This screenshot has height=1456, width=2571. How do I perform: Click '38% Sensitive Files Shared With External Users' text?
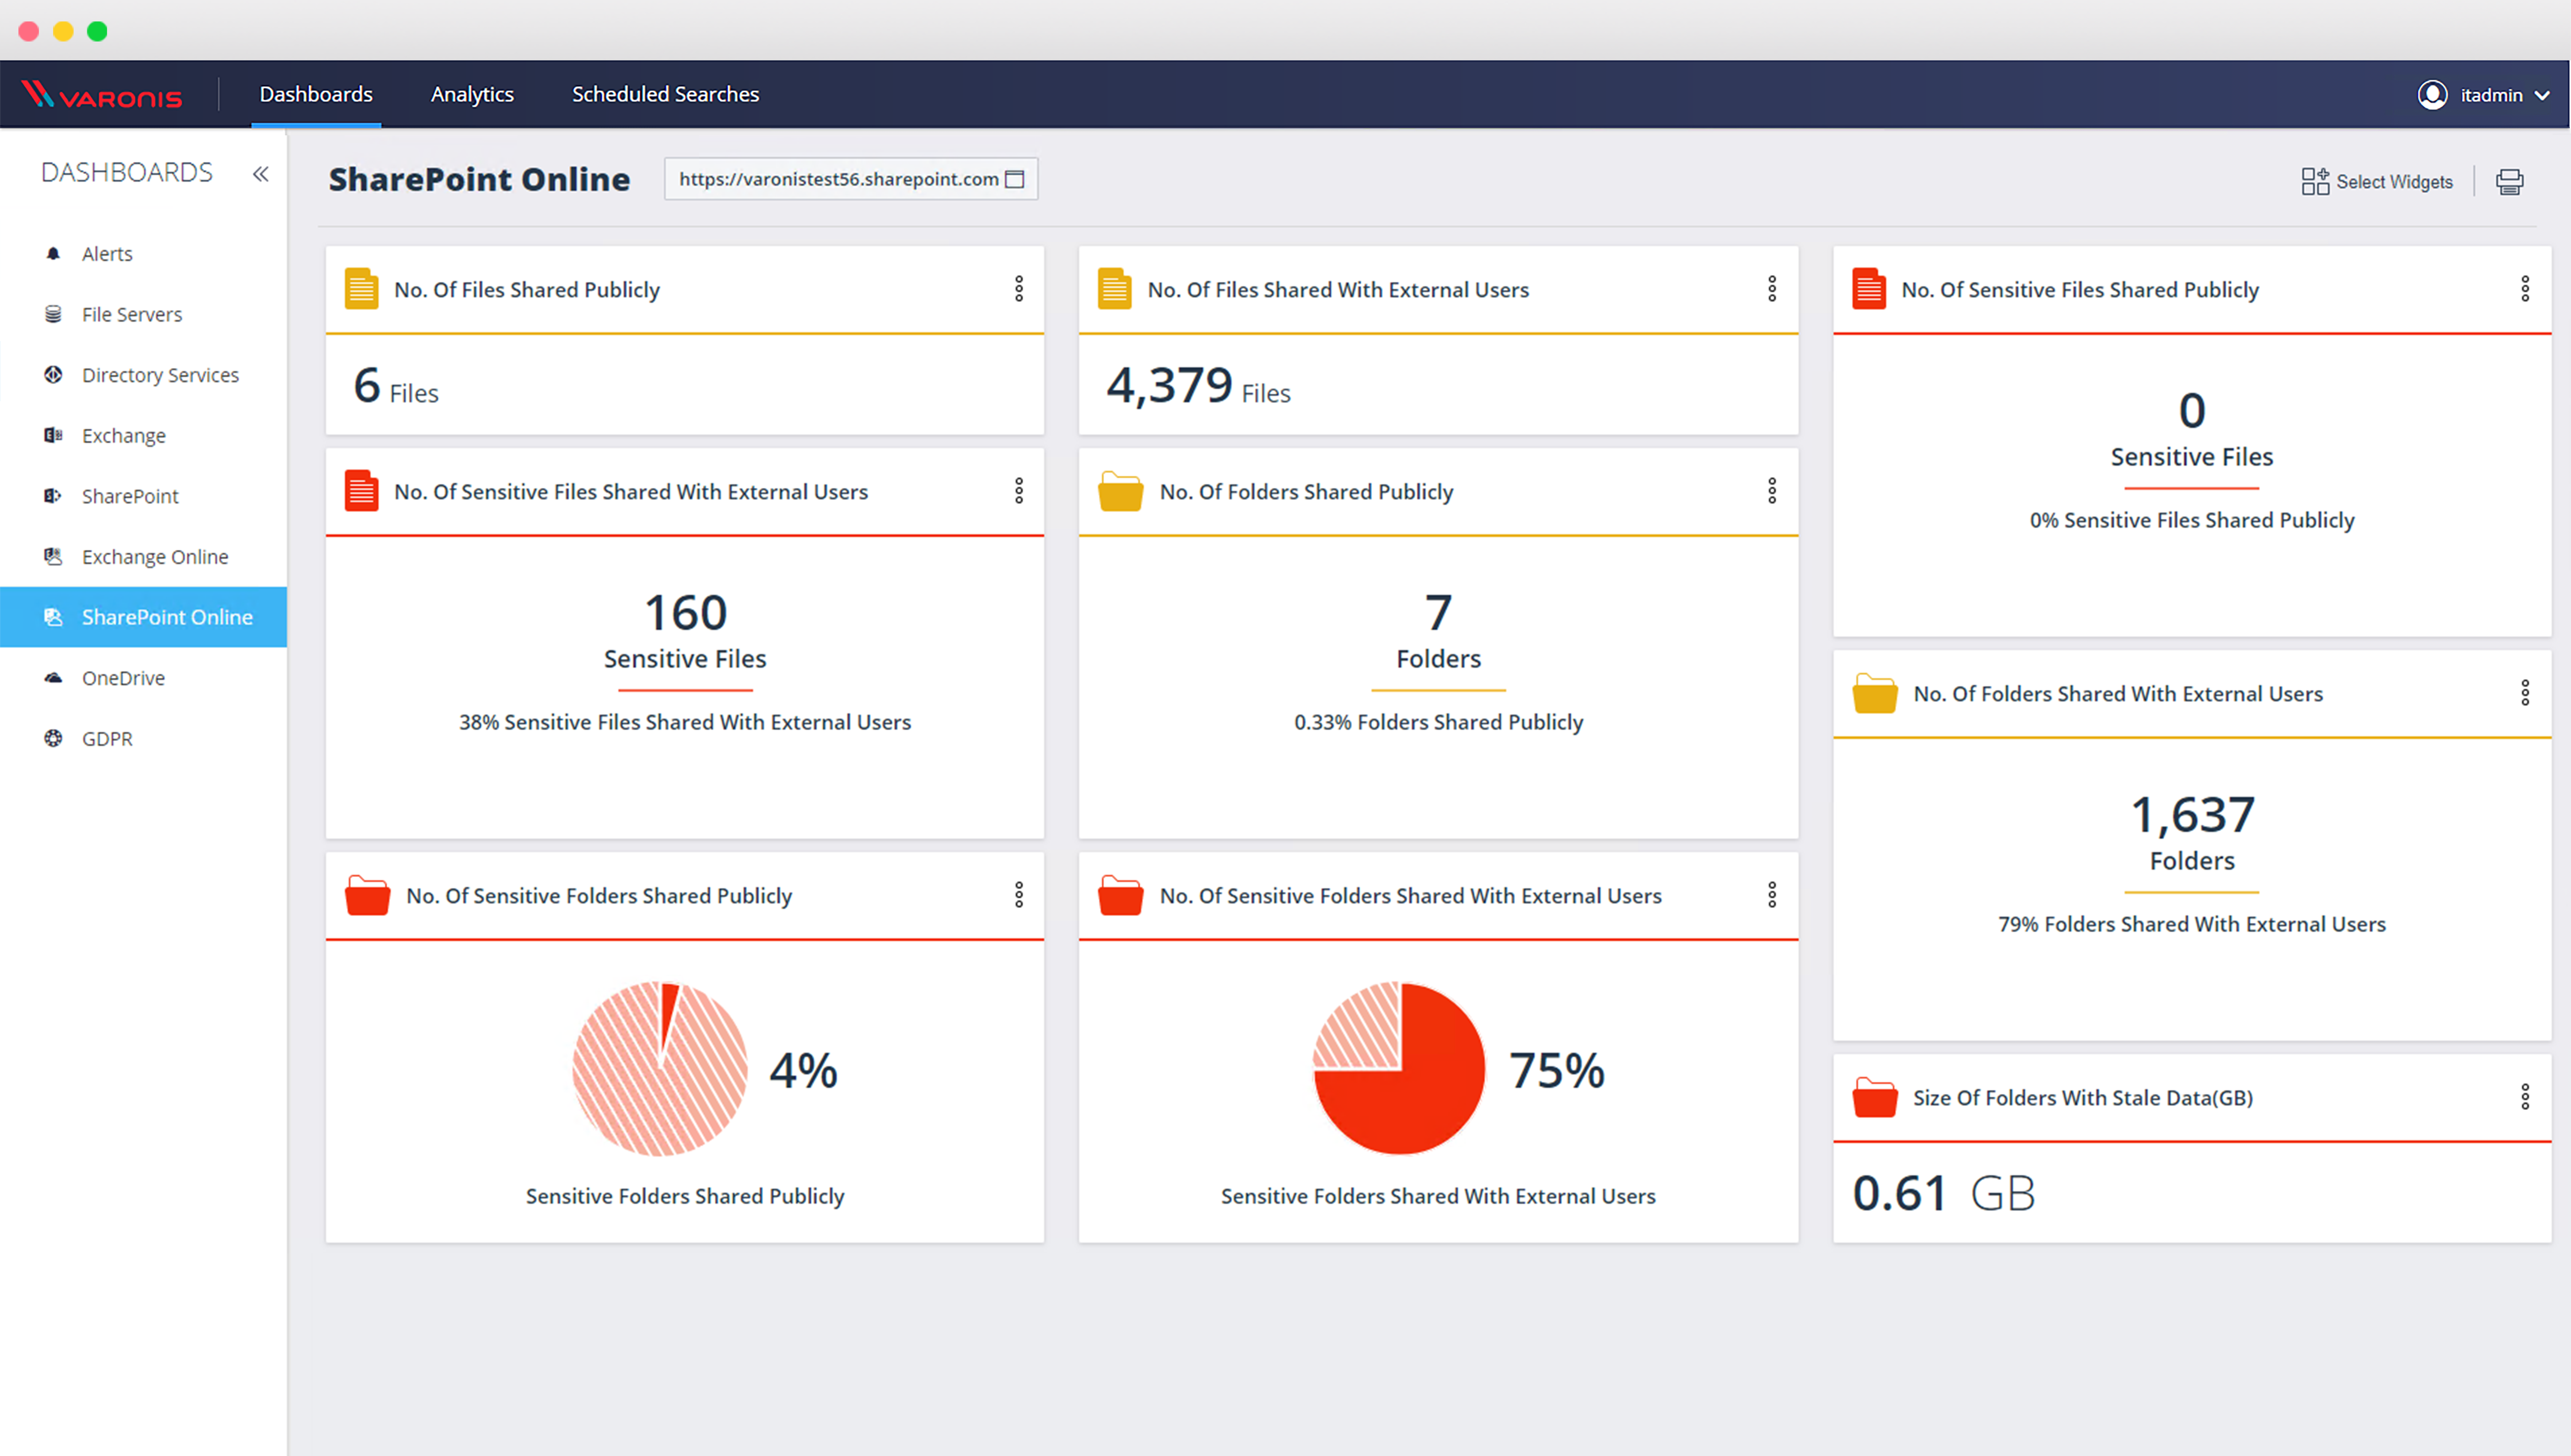(x=685, y=722)
